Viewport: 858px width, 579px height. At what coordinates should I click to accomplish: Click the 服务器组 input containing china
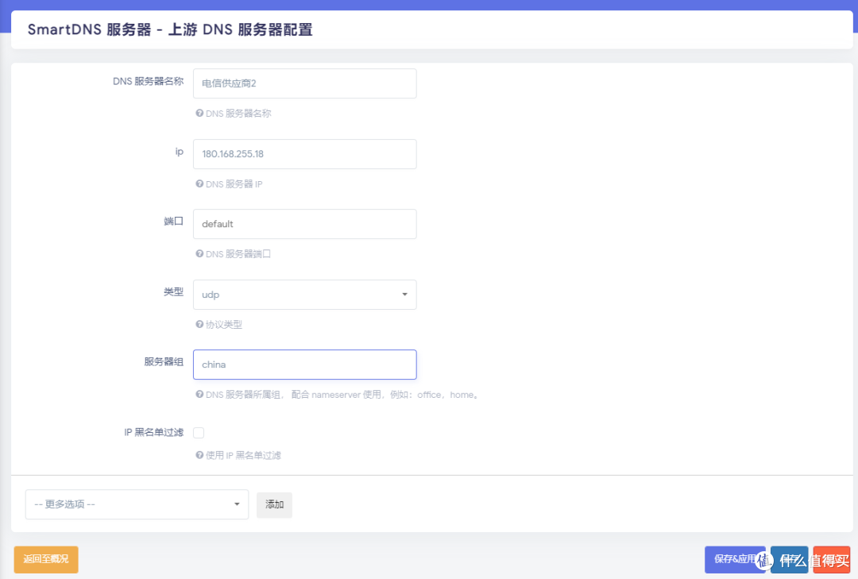[x=305, y=364]
